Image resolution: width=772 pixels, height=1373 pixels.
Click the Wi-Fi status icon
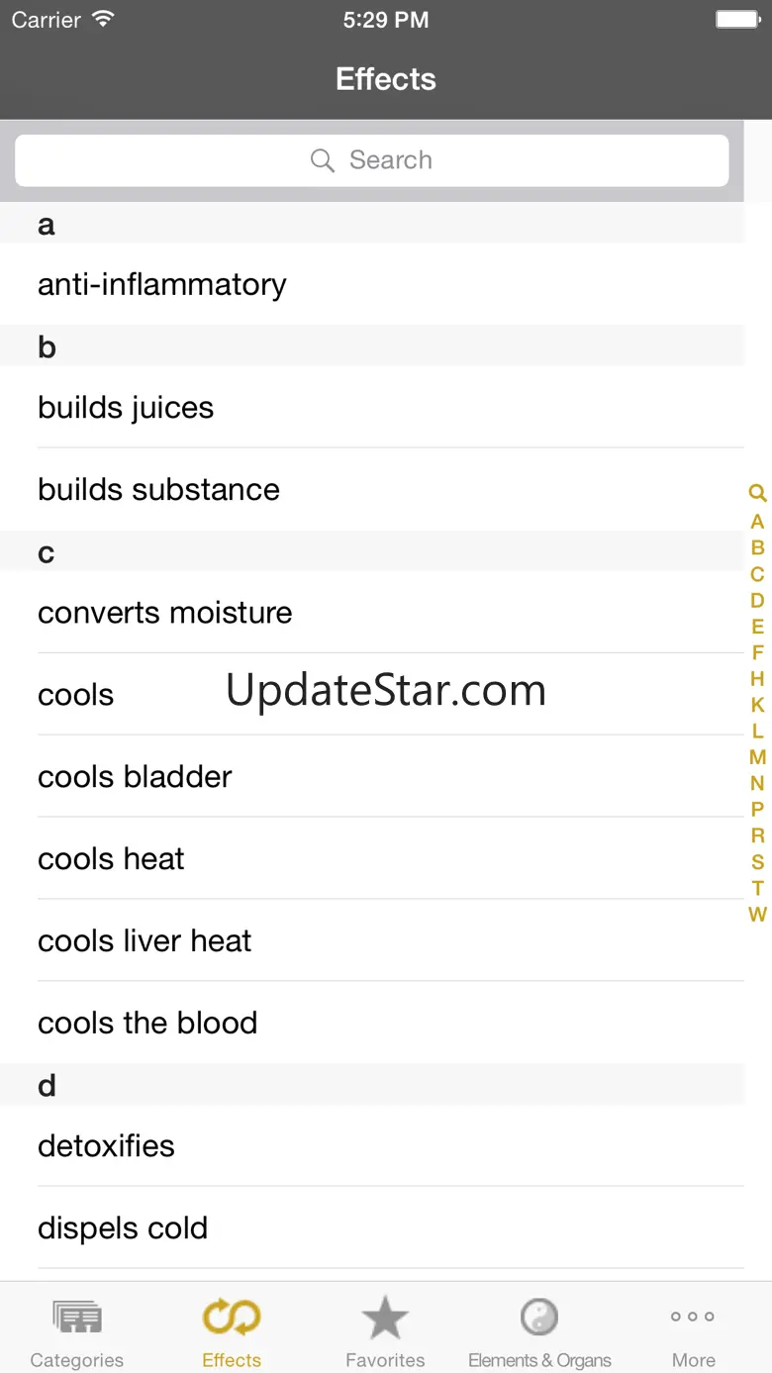click(x=102, y=20)
